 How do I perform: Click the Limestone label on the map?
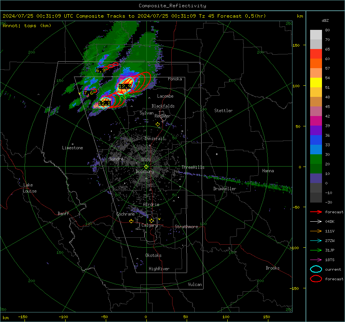coord(72,148)
